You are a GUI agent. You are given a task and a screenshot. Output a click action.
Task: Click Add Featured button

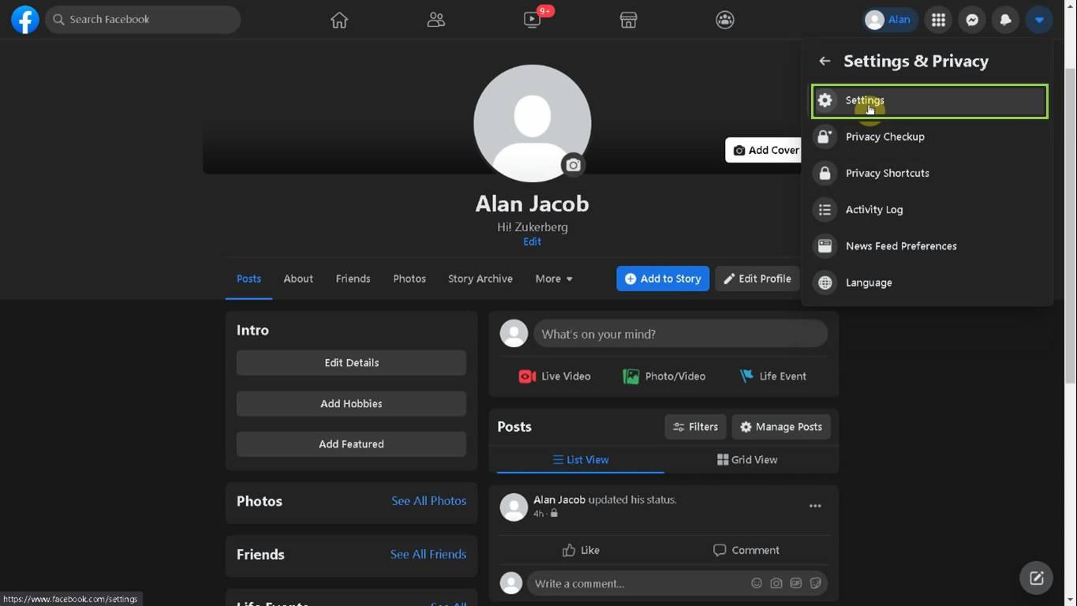tap(351, 444)
